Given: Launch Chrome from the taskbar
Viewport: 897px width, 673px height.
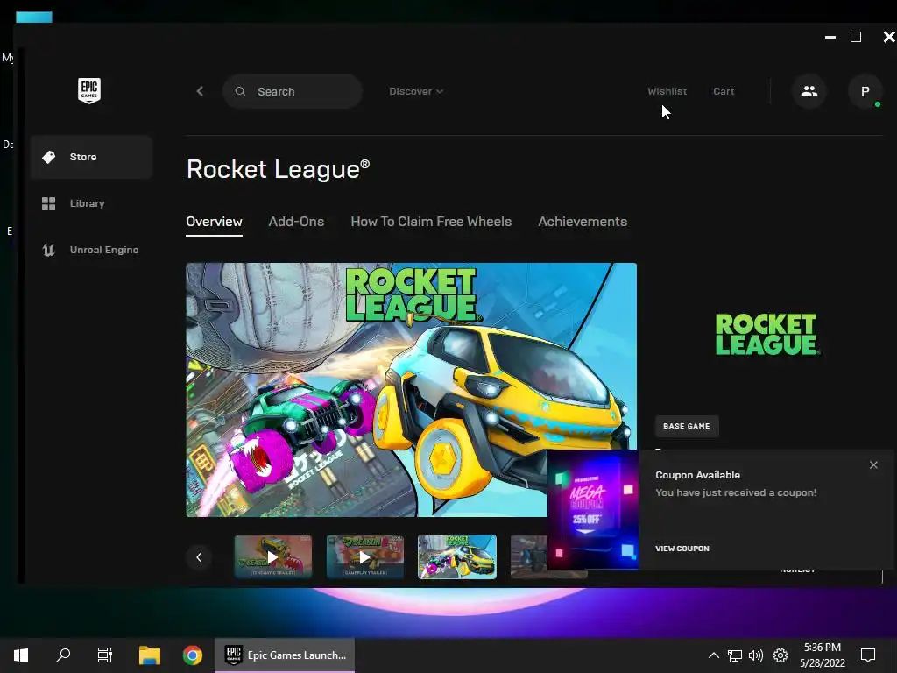Looking at the screenshot, I should click(x=192, y=655).
